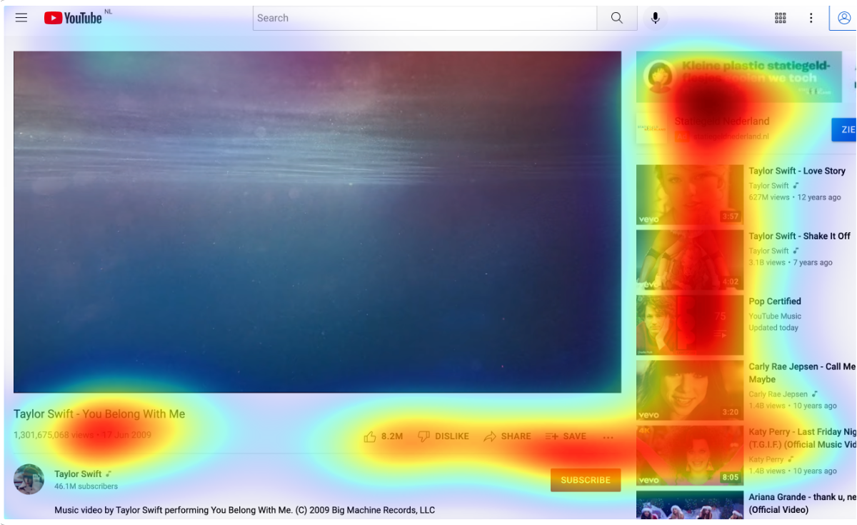Open the YouTube apps grid icon
Screen dimensions: 857x525
tap(781, 18)
